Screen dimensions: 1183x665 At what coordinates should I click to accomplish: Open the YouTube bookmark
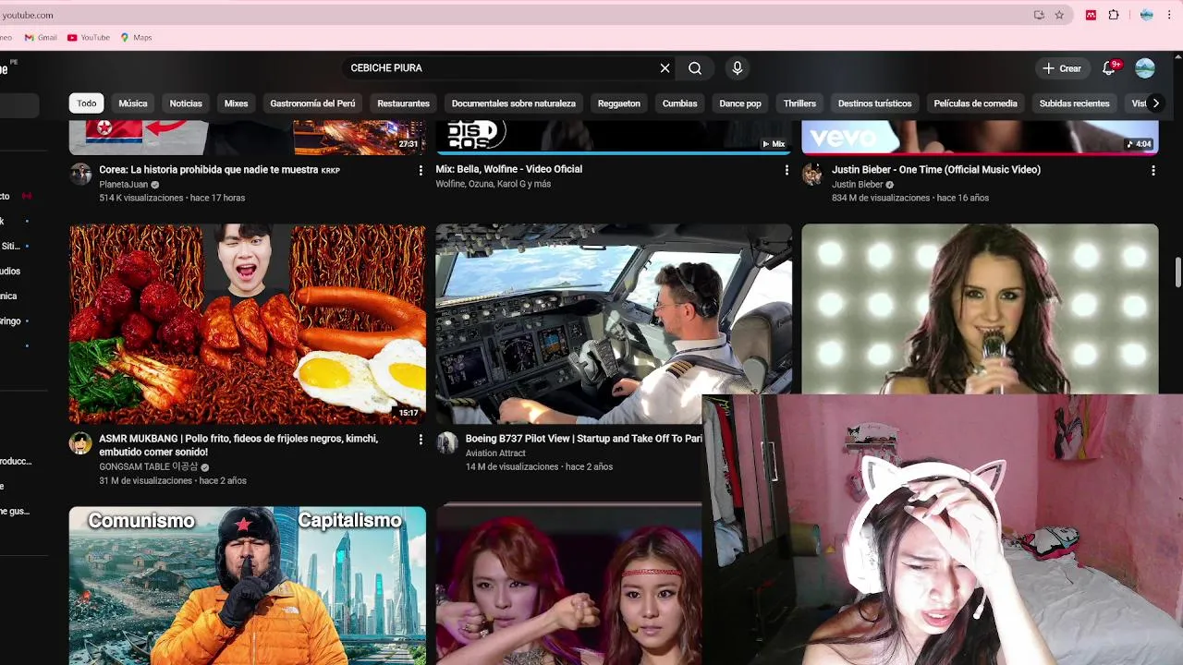[x=89, y=38]
